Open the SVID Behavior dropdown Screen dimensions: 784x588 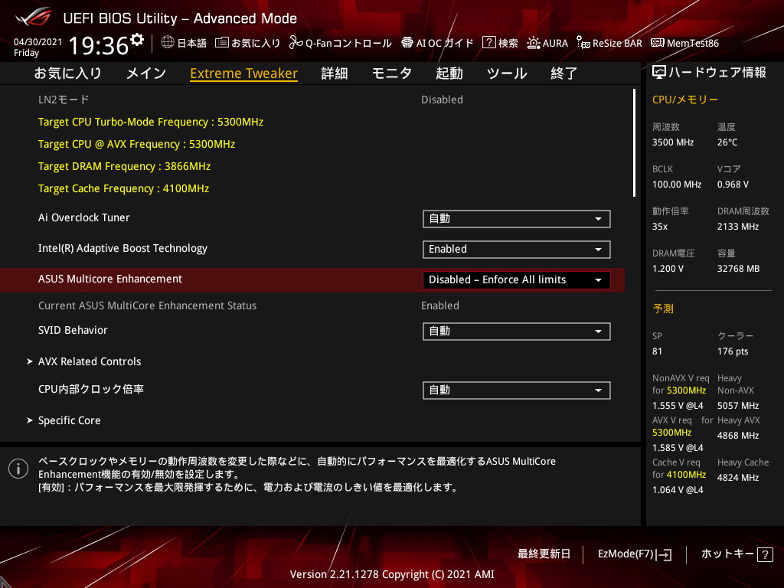click(517, 331)
